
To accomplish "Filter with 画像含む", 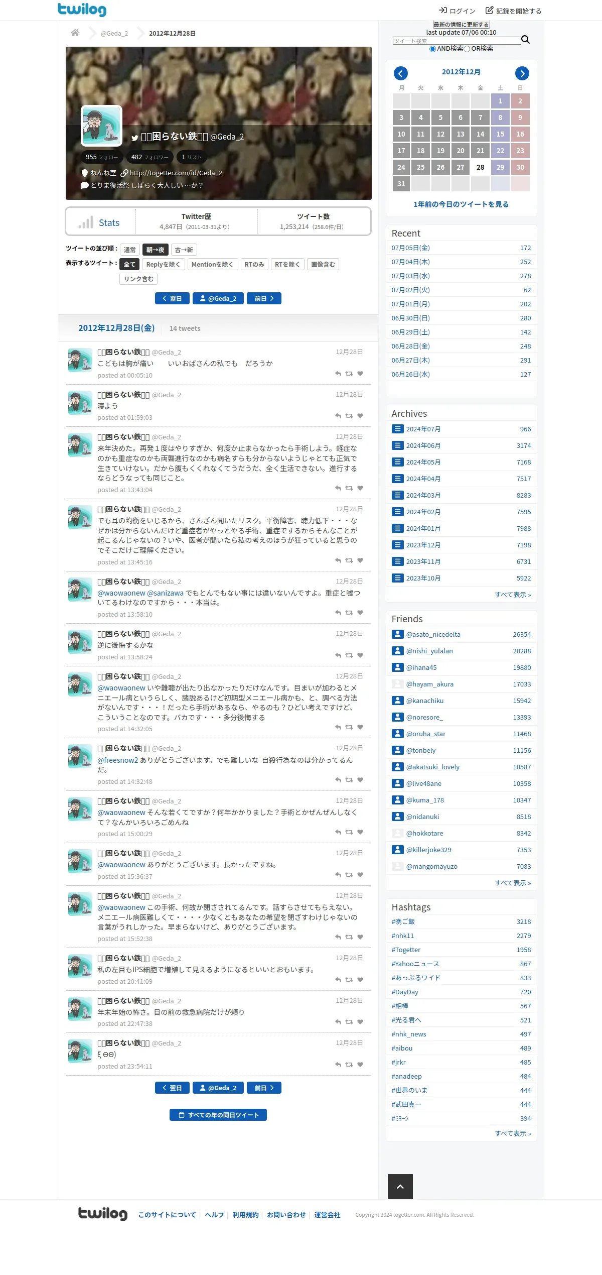I will point(323,264).
